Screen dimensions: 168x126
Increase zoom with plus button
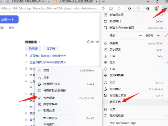click(158, 35)
